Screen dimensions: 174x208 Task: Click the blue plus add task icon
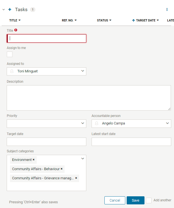(10, 9)
